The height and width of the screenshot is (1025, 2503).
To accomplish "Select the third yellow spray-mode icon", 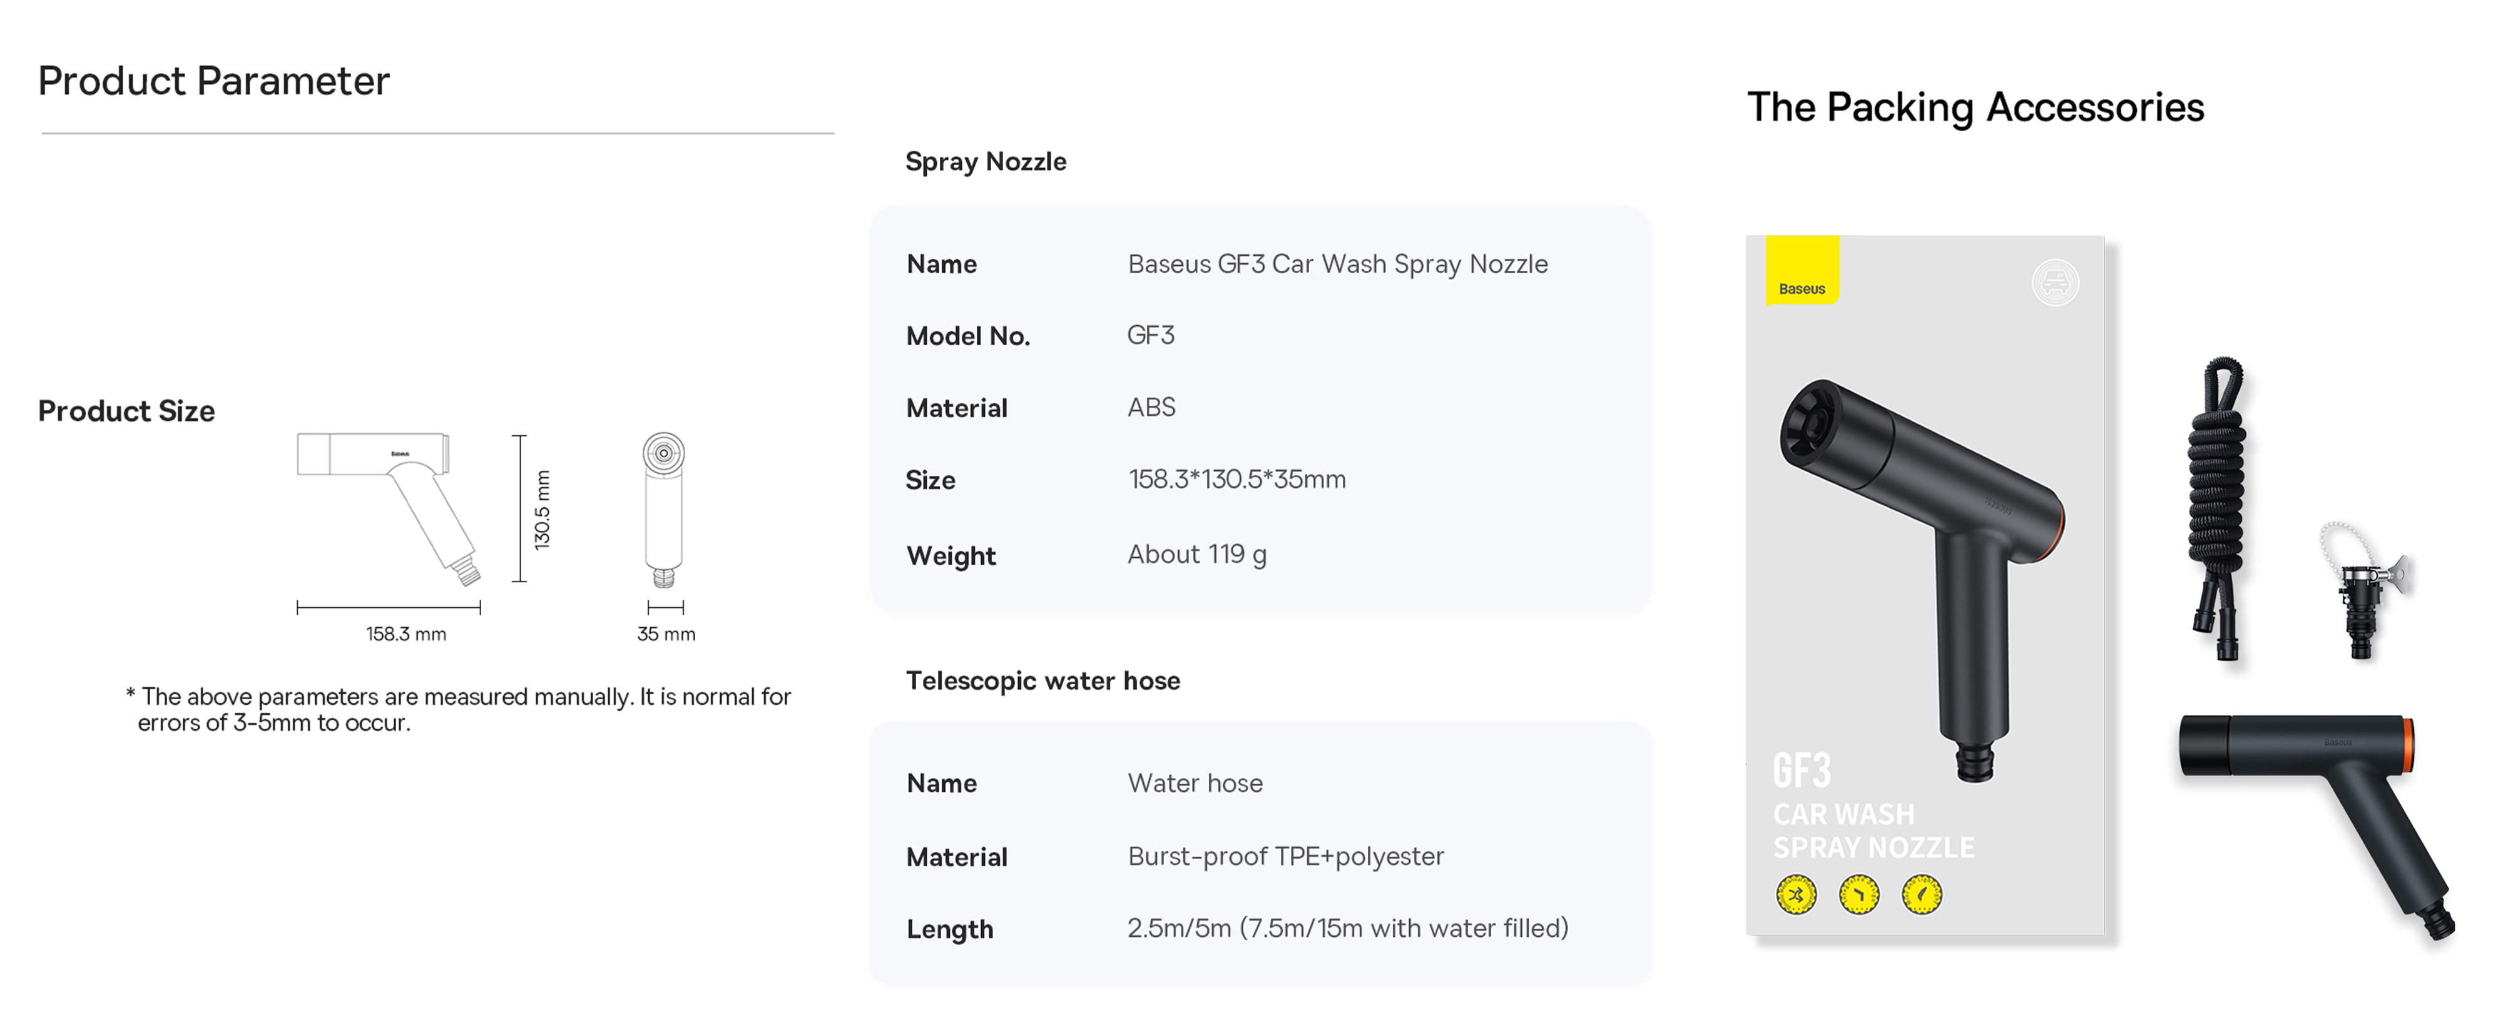I will (x=1922, y=894).
